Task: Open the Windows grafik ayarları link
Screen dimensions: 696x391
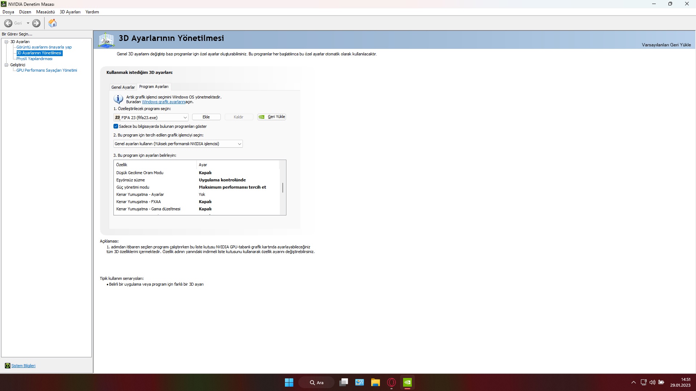Action: pyautogui.click(x=163, y=102)
